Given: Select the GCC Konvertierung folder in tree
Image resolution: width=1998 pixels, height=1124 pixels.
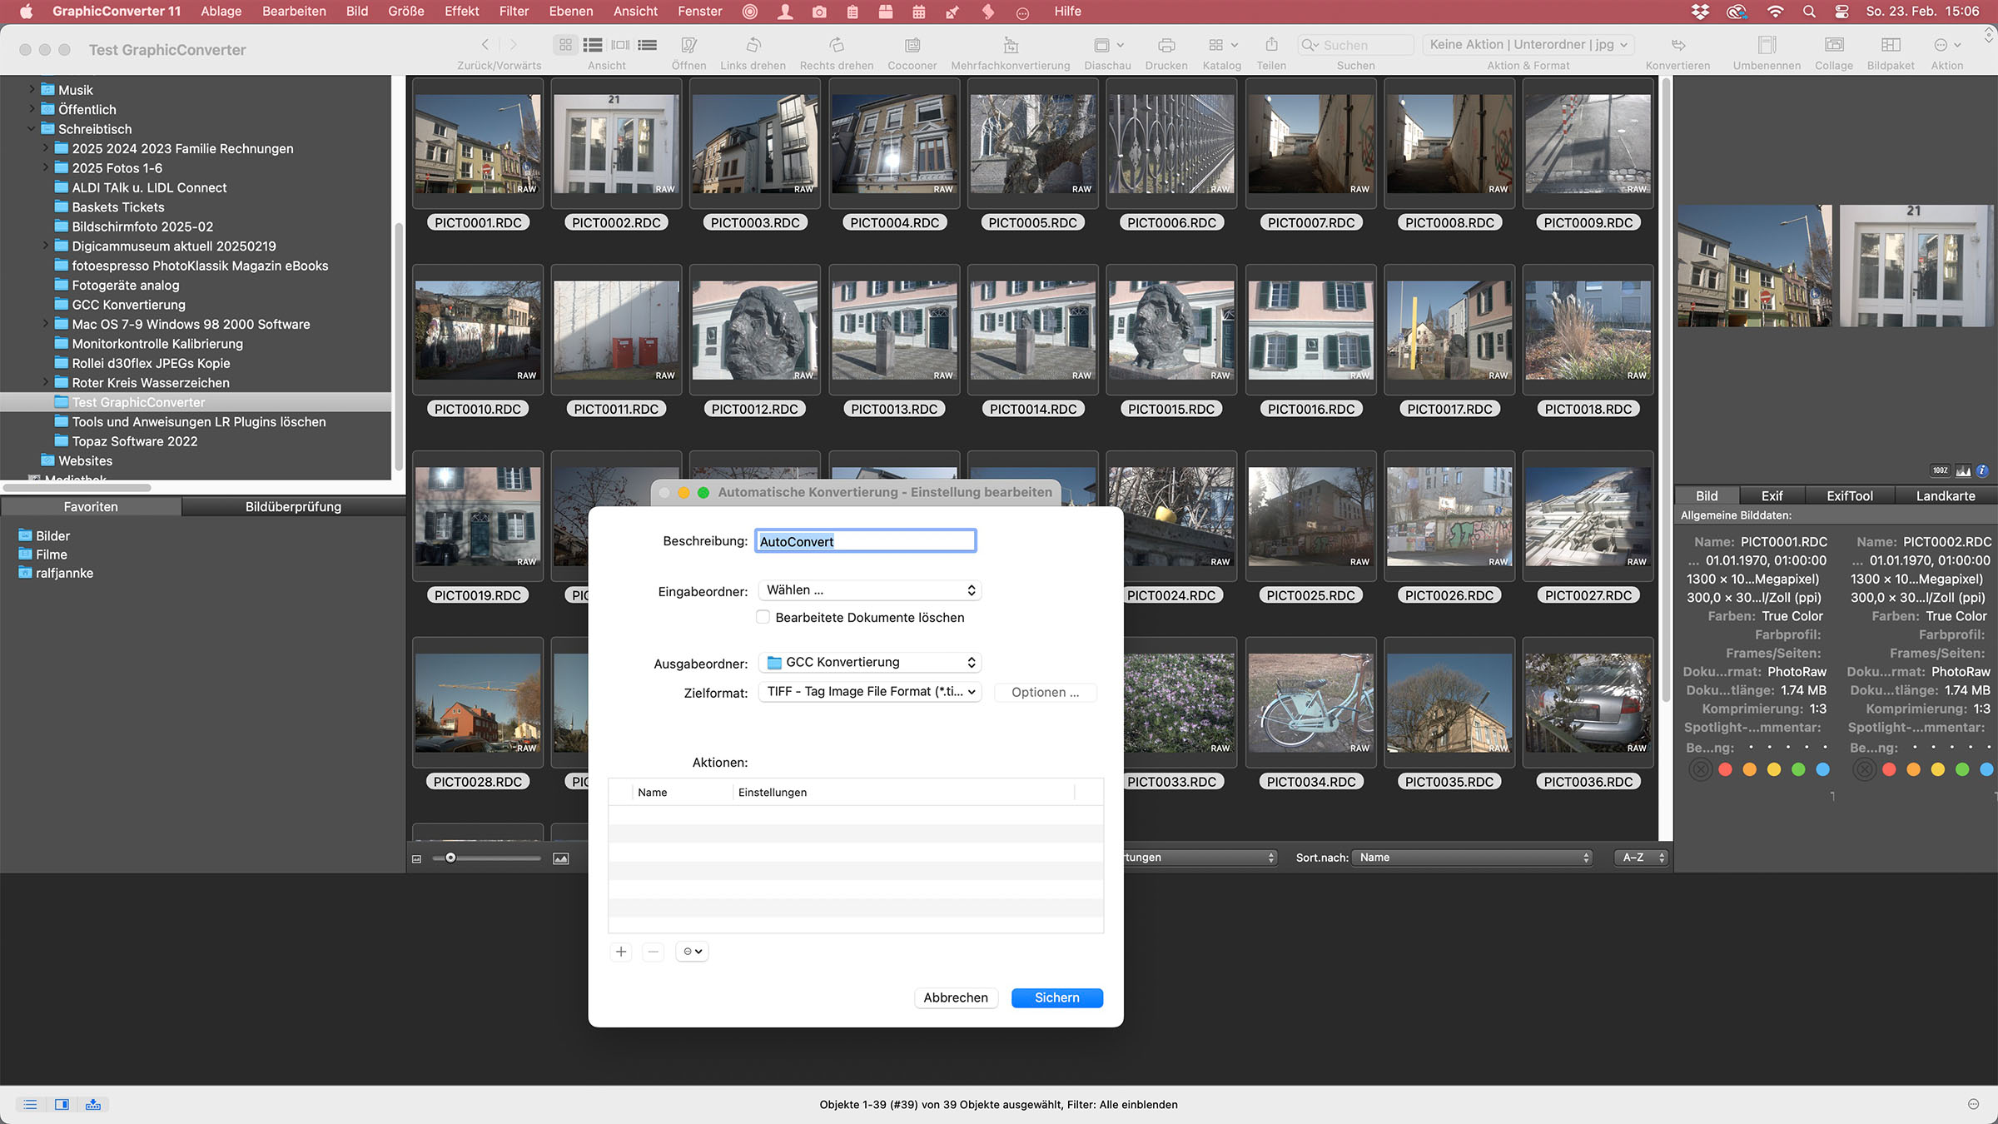Looking at the screenshot, I should 128,305.
